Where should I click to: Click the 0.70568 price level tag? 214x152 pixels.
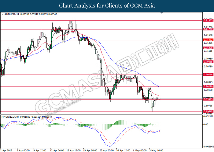208,74
